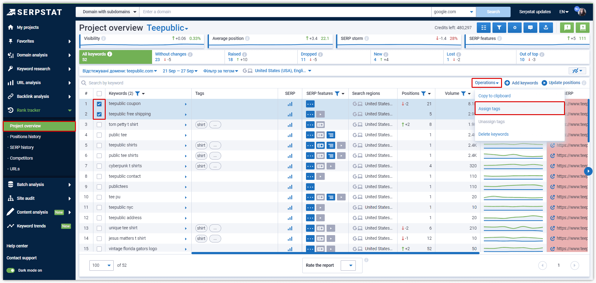Image resolution: width=596 pixels, height=283 pixels.
Task: Check the tom petty t shirt checkbox
Action: tap(99, 125)
